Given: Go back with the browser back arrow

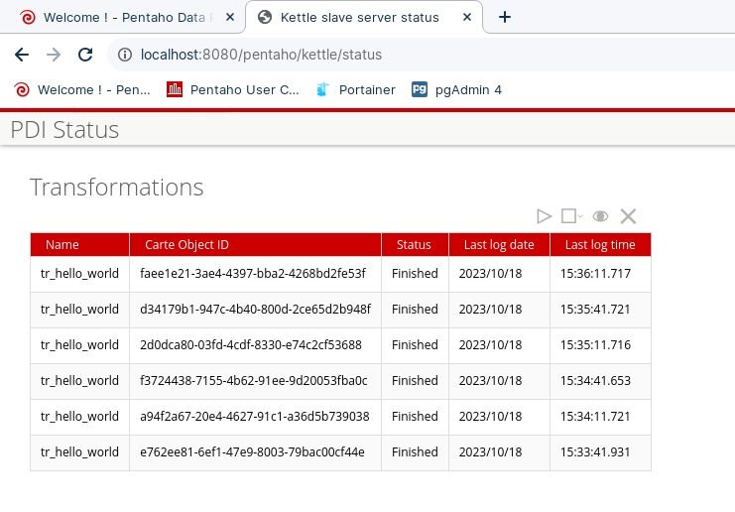Looking at the screenshot, I should [x=22, y=55].
